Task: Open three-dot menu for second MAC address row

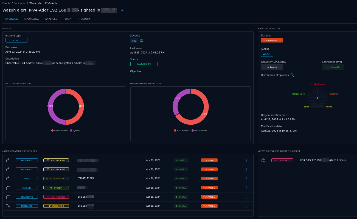Action: [x=246, y=170]
